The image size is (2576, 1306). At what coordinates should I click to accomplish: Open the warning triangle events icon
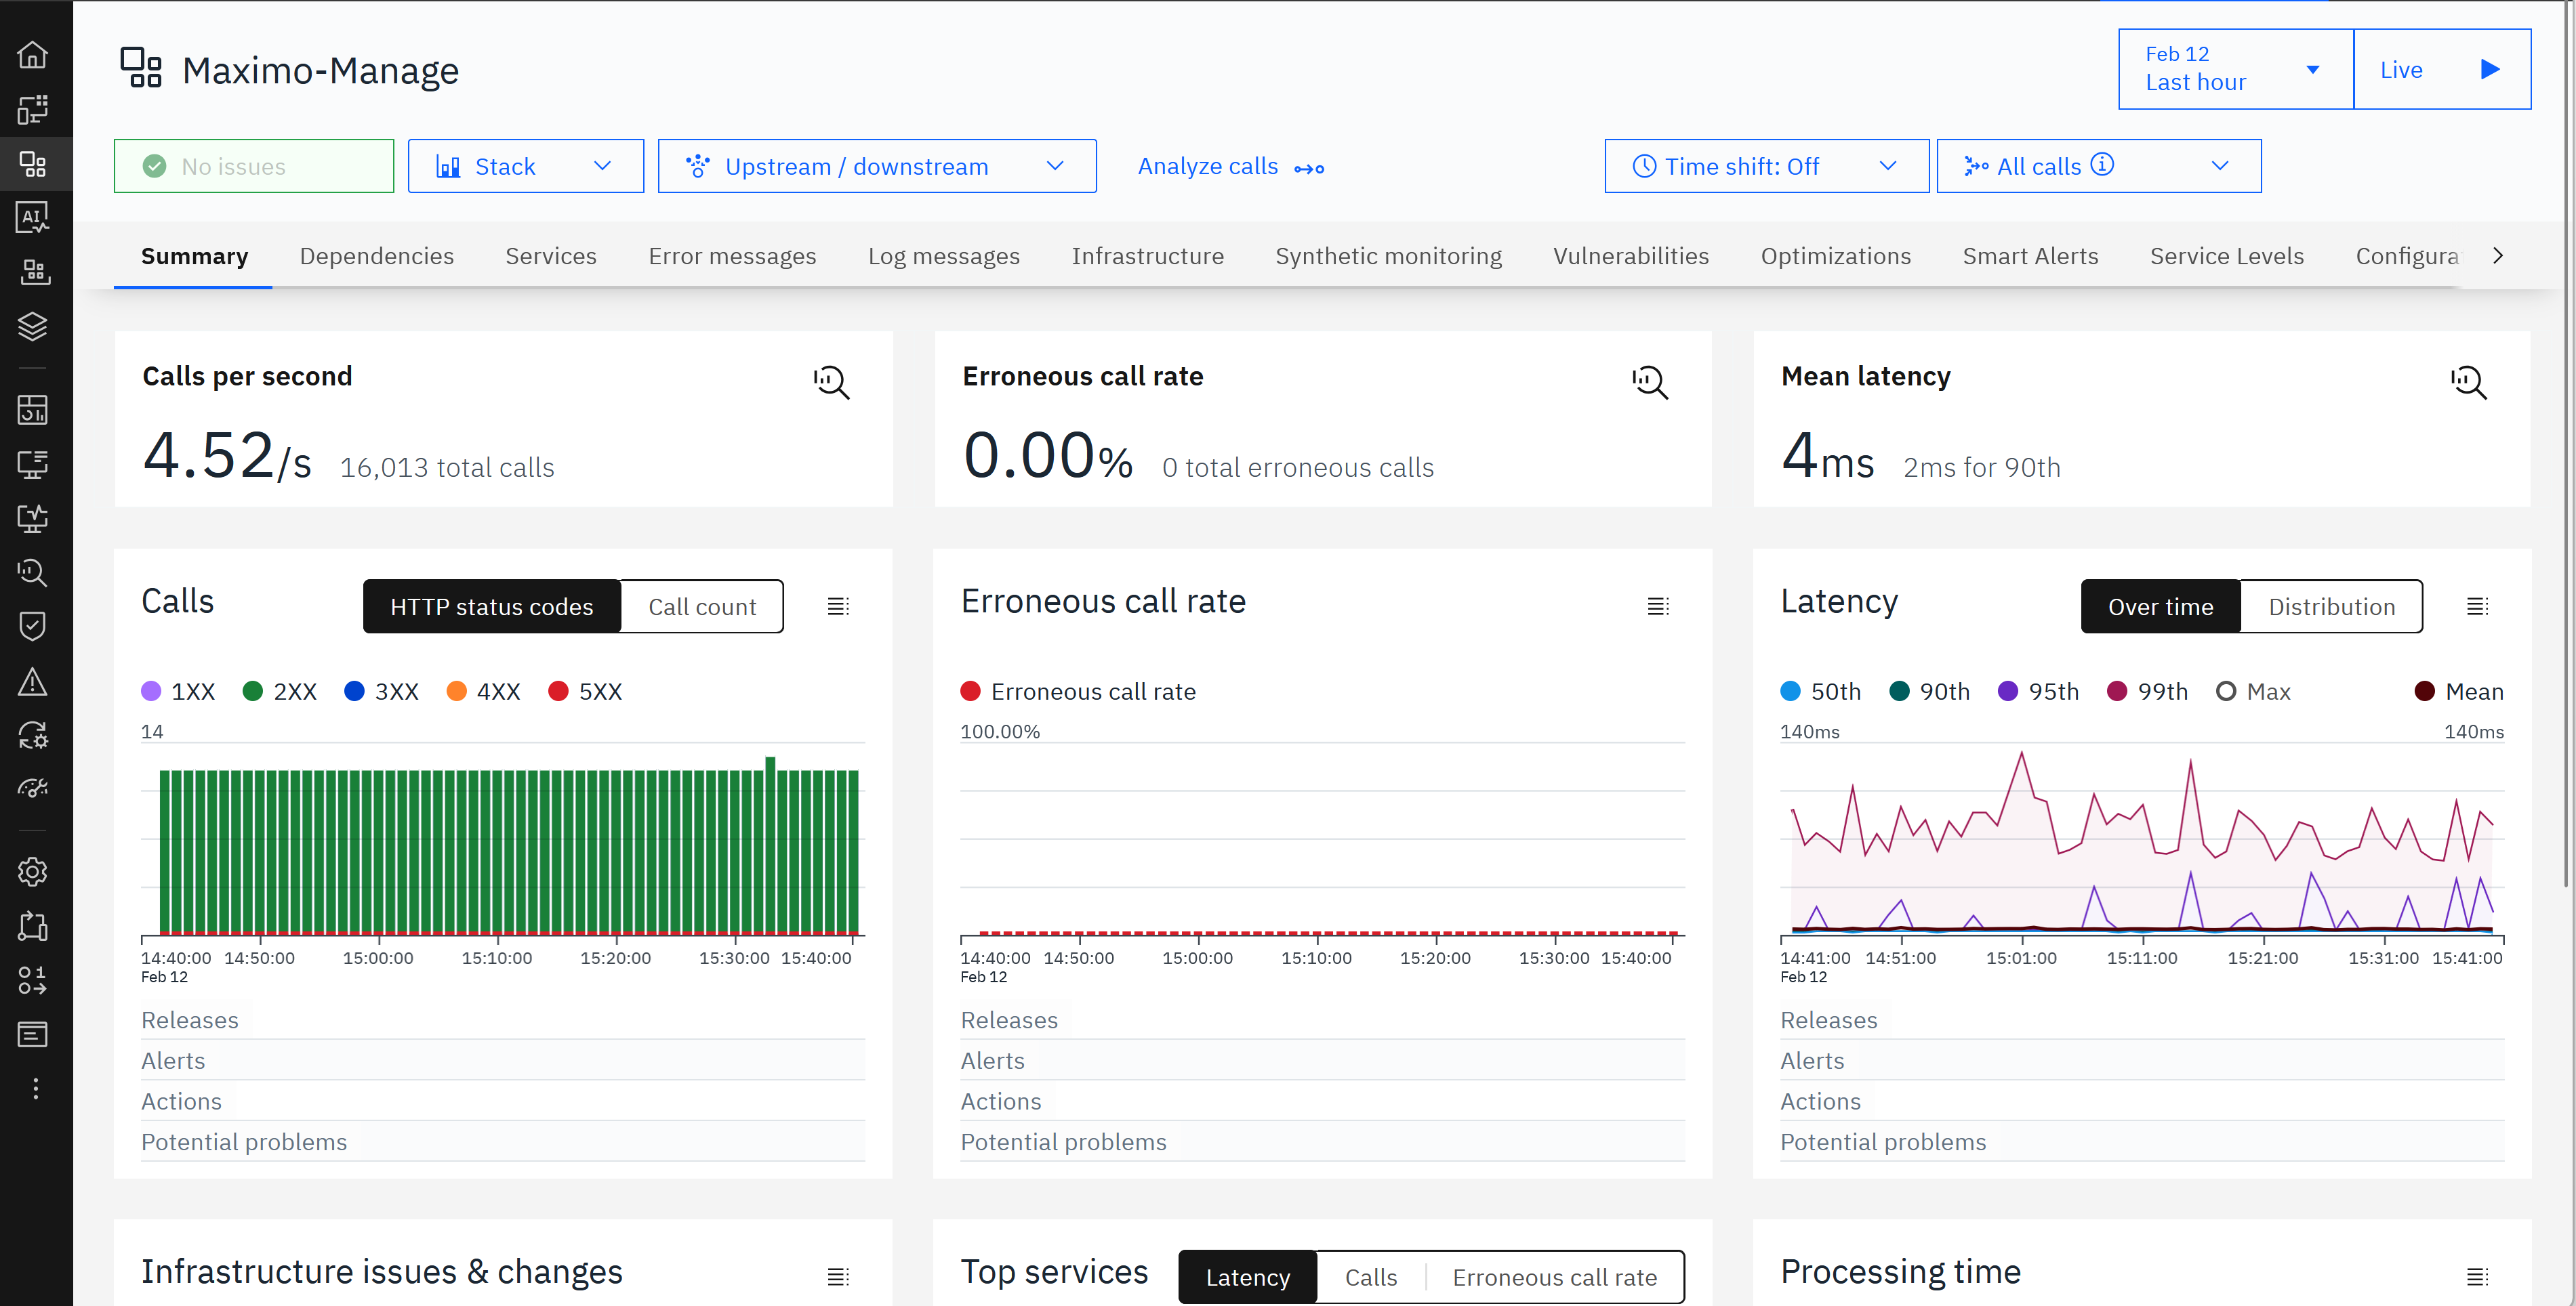(x=33, y=681)
